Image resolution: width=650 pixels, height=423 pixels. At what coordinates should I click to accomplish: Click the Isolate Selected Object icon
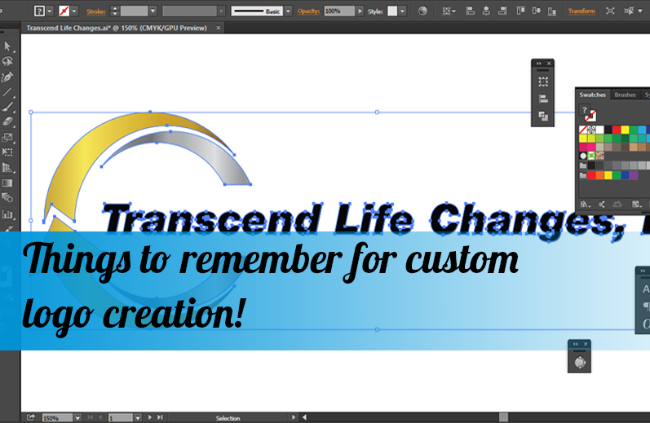click(x=610, y=11)
